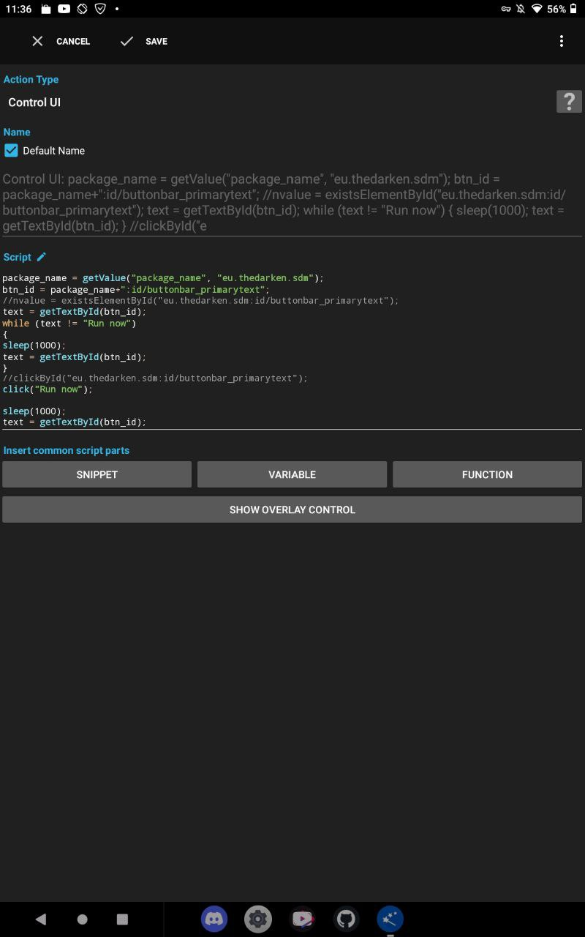Open help via the question mark icon
Viewport: 585px width, 937px height.
(569, 101)
